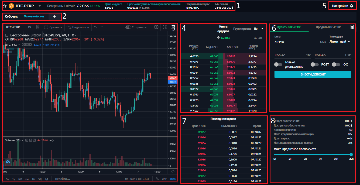Select 3м chart date range
This screenshot has width=360, height=185.
pos(27,179)
